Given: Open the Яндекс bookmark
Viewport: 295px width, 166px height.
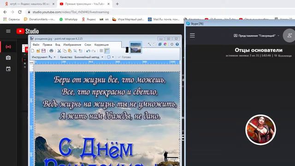Looking at the screenshot, I should pyautogui.click(x=89, y=19).
